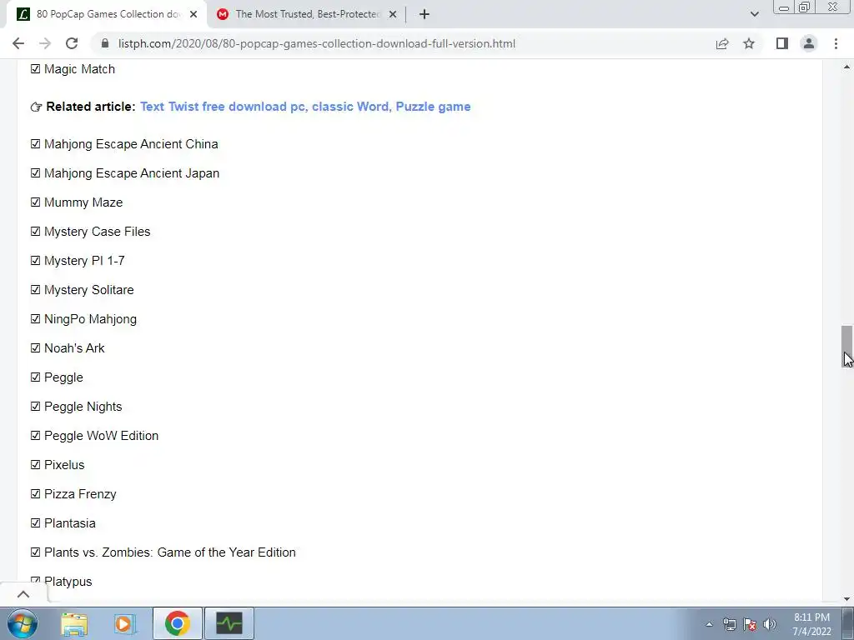The image size is (854, 640).
Task: Show hidden system tray icons arrow
Action: 709,624
